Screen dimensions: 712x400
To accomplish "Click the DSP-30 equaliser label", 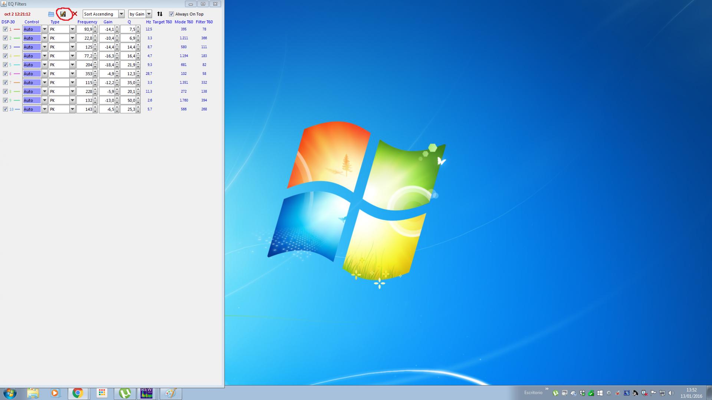I will coord(8,22).
